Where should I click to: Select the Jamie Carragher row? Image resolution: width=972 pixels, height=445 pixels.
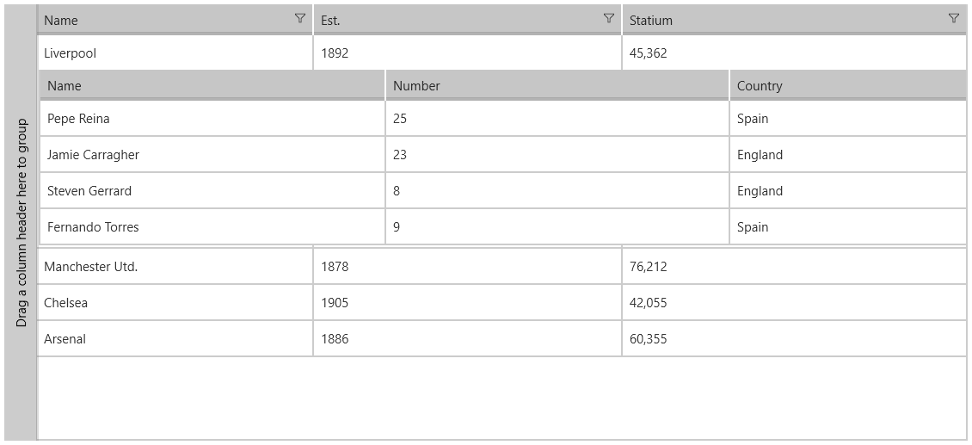point(502,154)
